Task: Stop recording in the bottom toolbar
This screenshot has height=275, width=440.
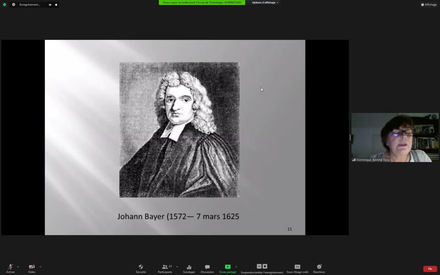Action: tap(265, 266)
